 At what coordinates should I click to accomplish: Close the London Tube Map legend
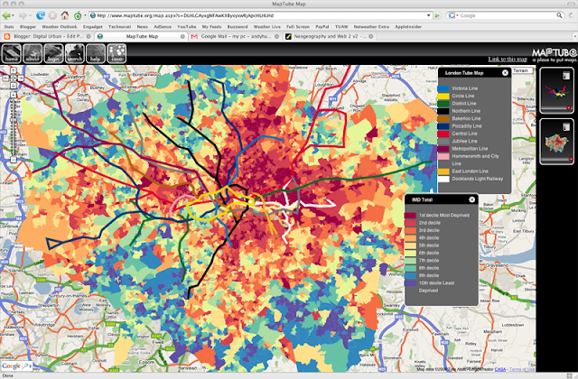505,73
